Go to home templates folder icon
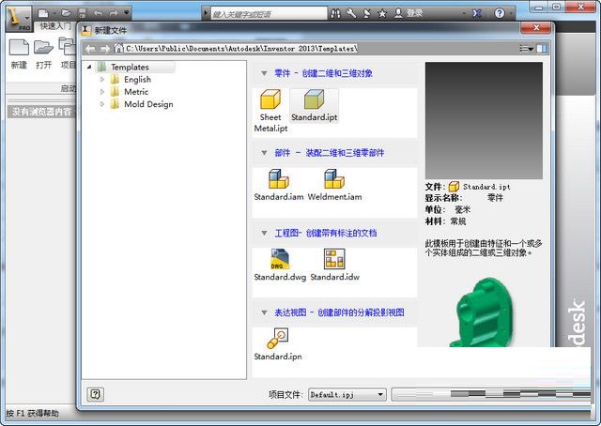Screen dimensions: 601x426 tap(118, 48)
